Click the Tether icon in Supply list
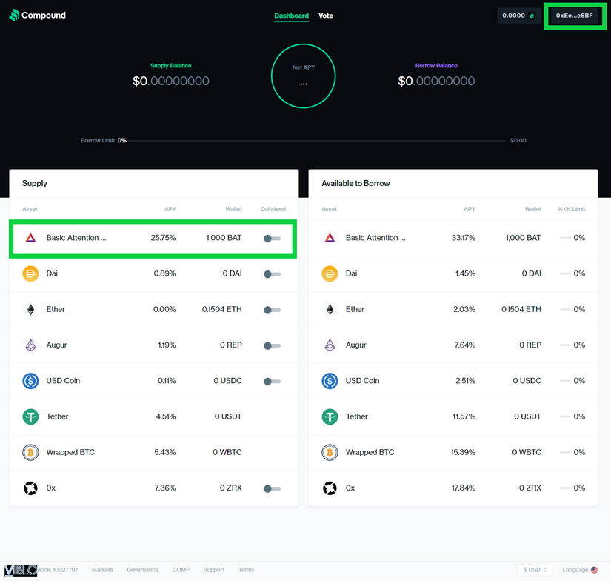The image size is (611, 581). pyautogui.click(x=30, y=416)
